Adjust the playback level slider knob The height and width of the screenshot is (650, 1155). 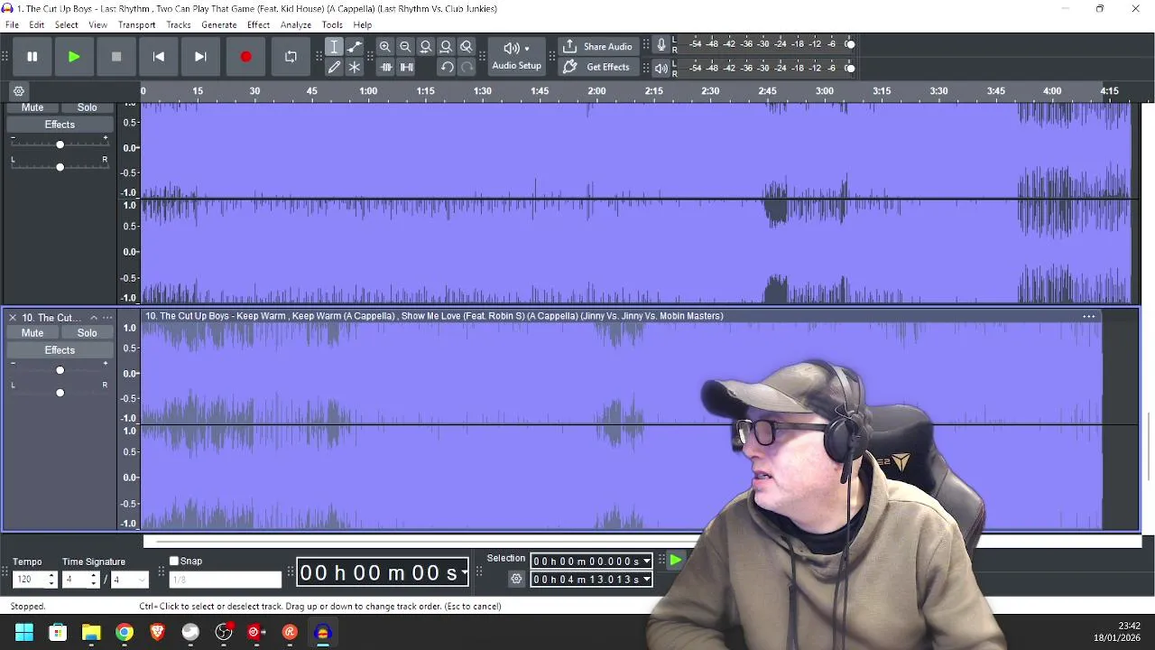point(850,68)
